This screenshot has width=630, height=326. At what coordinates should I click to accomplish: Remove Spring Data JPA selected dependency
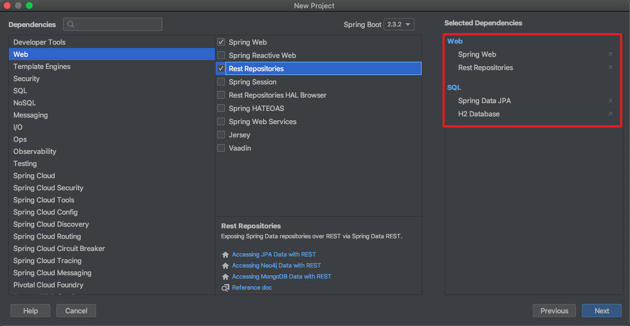611,101
